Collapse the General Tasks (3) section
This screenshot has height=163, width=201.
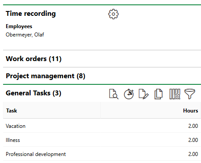[x=33, y=93]
